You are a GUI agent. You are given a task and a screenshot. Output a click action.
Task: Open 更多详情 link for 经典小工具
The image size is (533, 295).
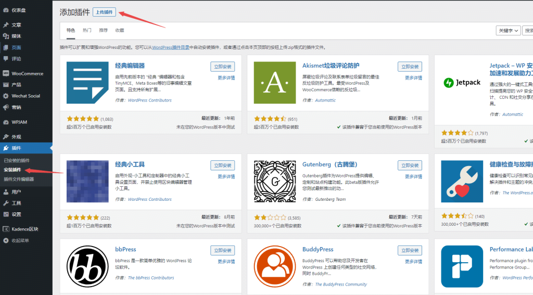coord(226,177)
